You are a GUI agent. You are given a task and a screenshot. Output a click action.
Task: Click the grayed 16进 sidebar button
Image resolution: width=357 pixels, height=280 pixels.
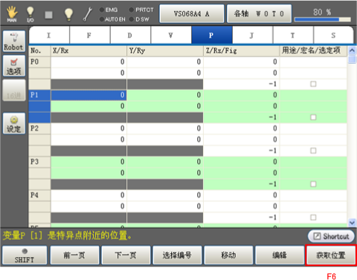(x=14, y=90)
